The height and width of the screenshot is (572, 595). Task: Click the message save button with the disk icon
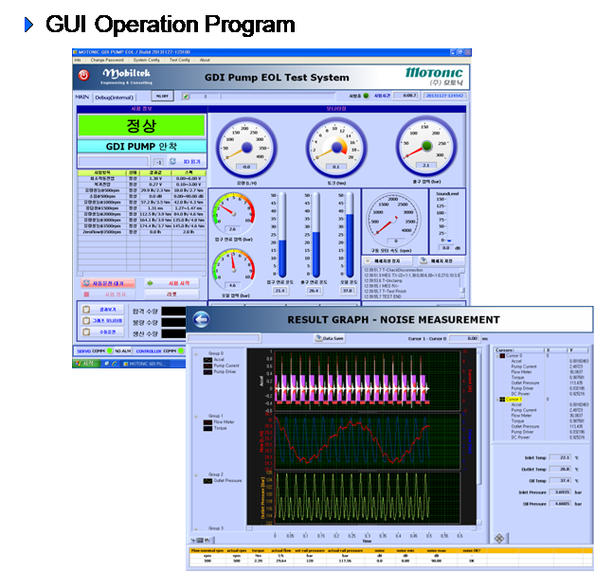click(441, 261)
